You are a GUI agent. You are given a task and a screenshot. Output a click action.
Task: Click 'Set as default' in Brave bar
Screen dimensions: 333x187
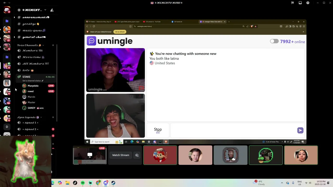tap(120, 32)
